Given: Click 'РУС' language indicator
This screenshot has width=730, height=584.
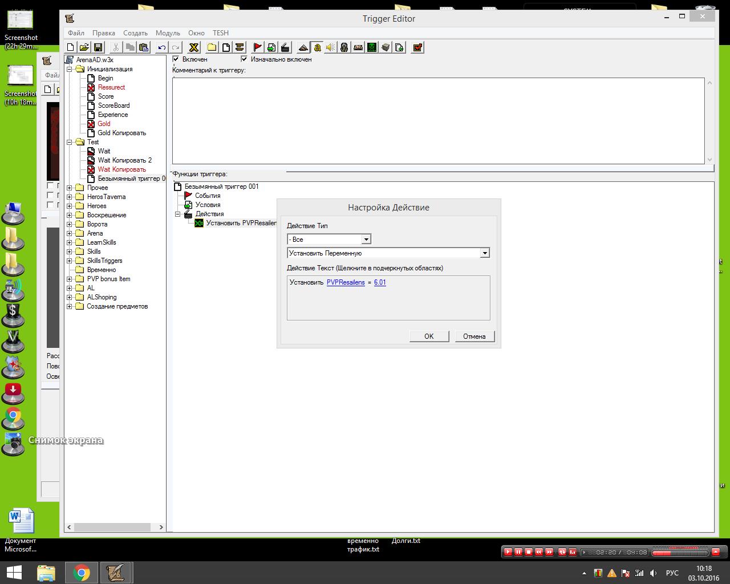Looking at the screenshot, I should [x=672, y=573].
